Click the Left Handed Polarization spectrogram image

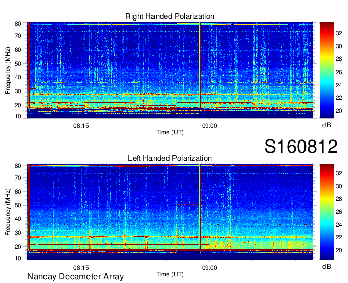pos(170,212)
